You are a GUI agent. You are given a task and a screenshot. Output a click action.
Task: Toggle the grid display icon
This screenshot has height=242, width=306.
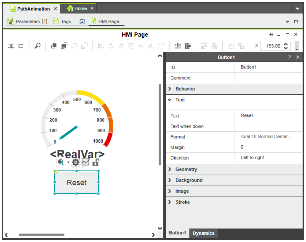click(x=11, y=46)
